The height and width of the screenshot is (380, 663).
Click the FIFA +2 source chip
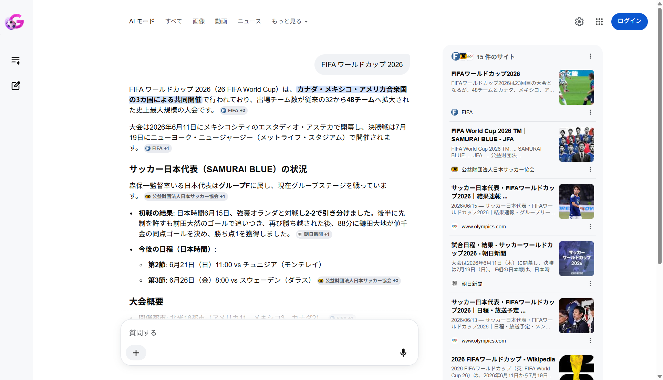coord(233,110)
